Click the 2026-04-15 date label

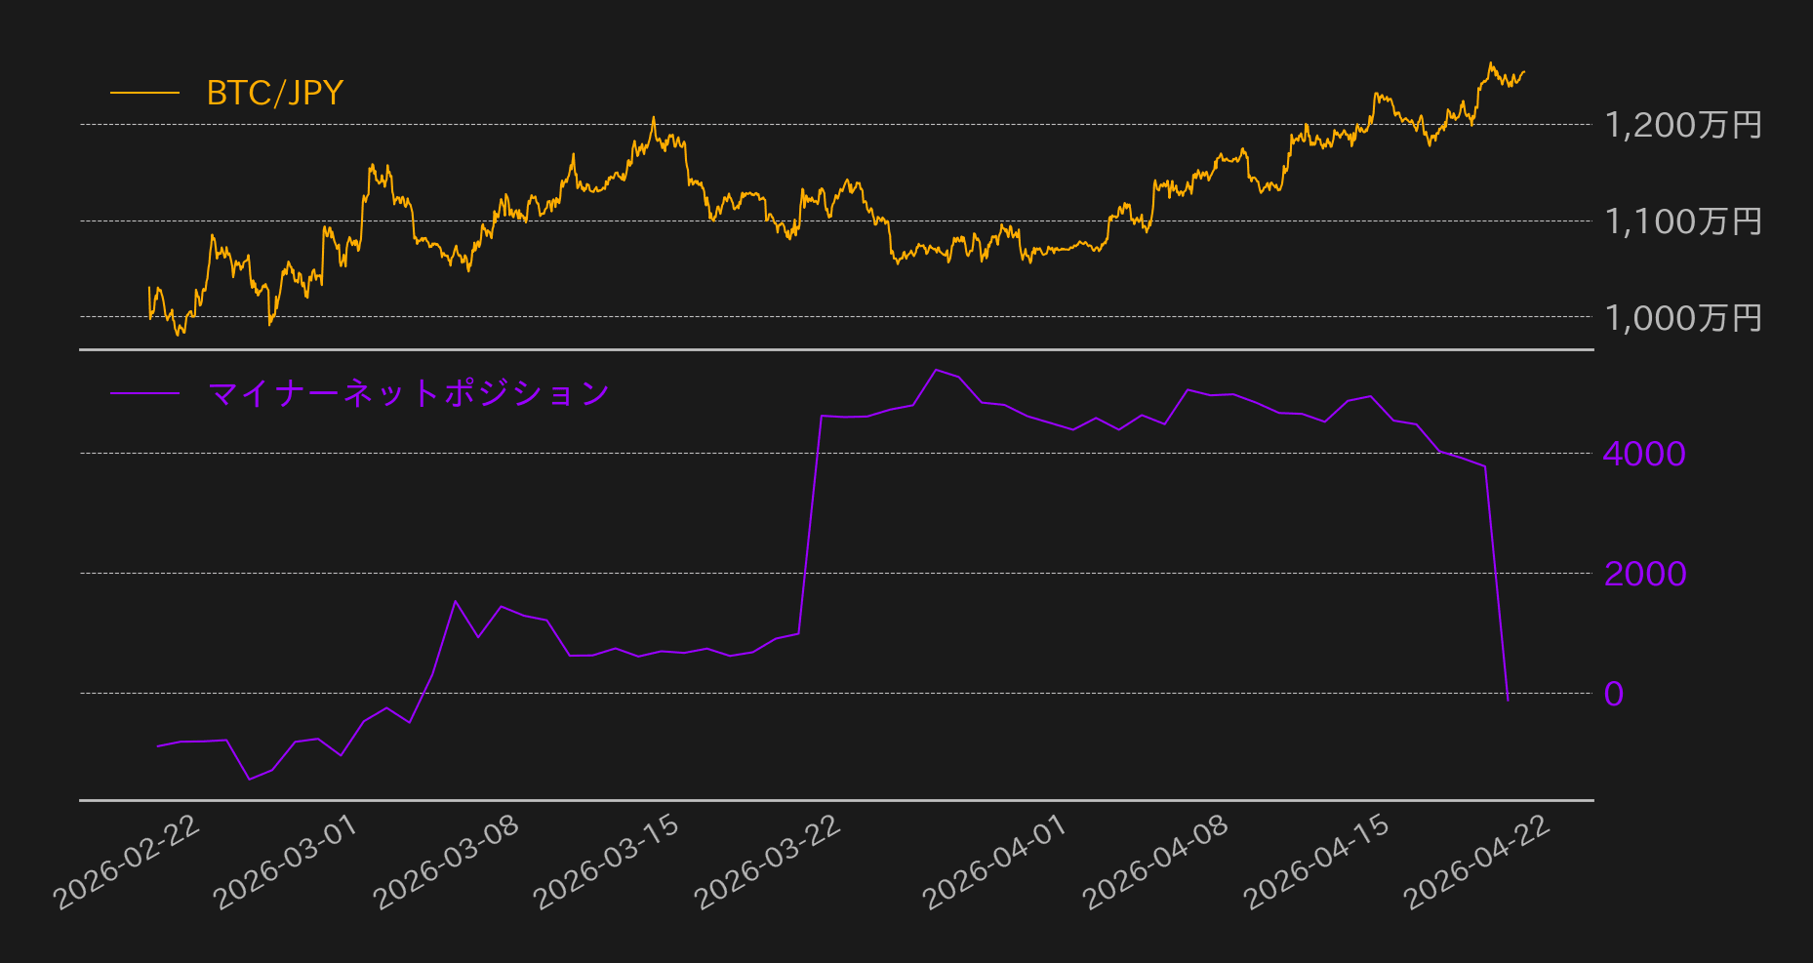pyautogui.click(x=1317, y=863)
